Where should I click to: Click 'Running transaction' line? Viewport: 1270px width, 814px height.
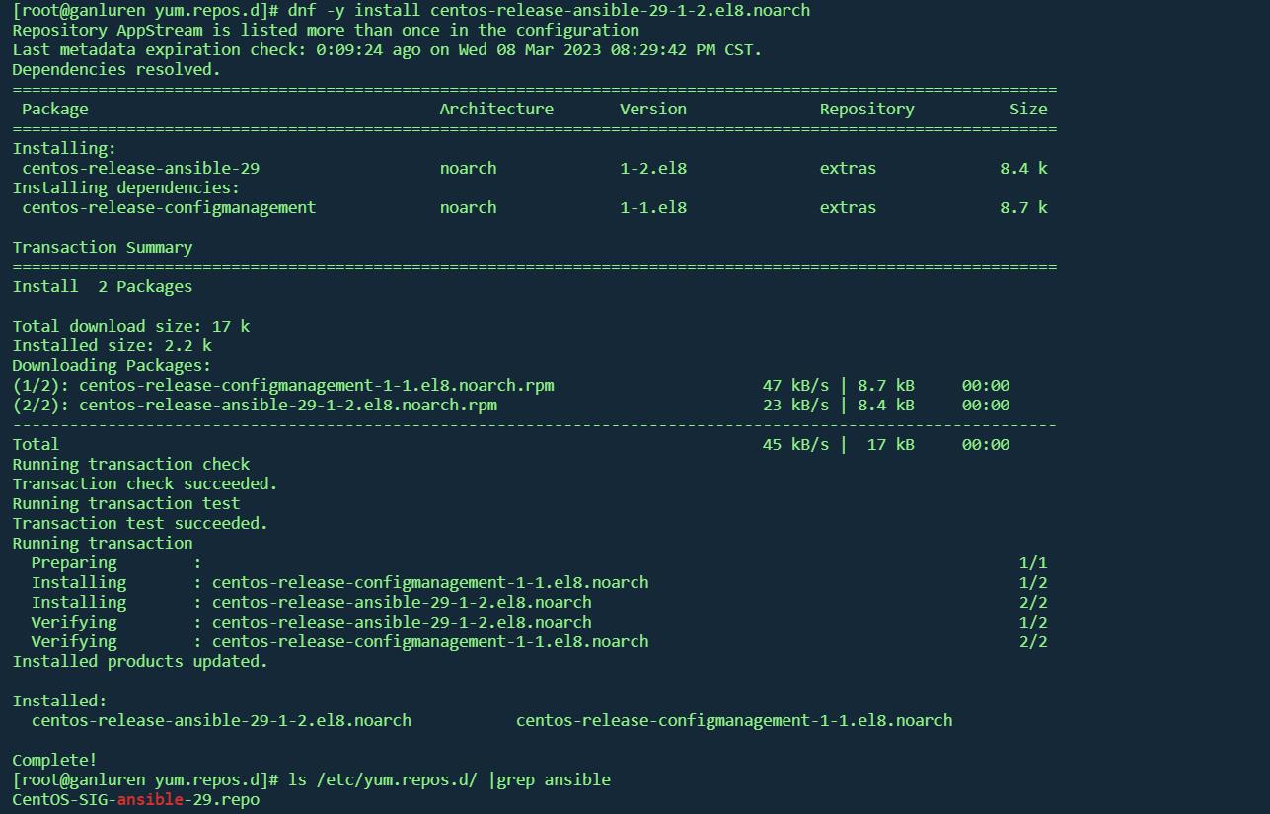click(103, 543)
